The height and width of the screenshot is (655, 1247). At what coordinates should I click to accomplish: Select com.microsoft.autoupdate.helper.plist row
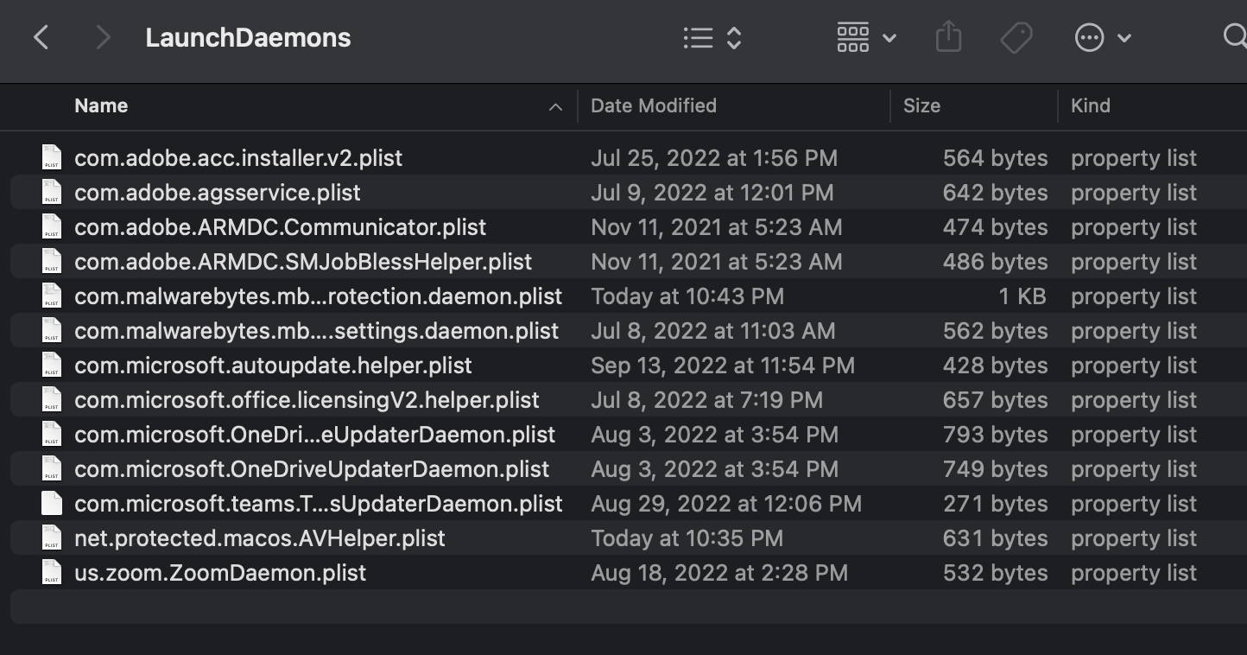pyautogui.click(x=273, y=366)
